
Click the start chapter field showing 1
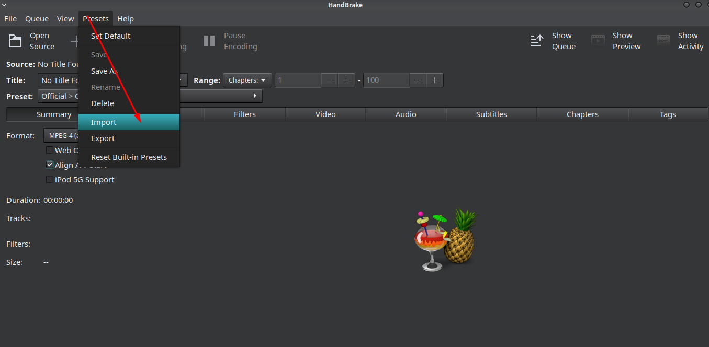pyautogui.click(x=298, y=80)
